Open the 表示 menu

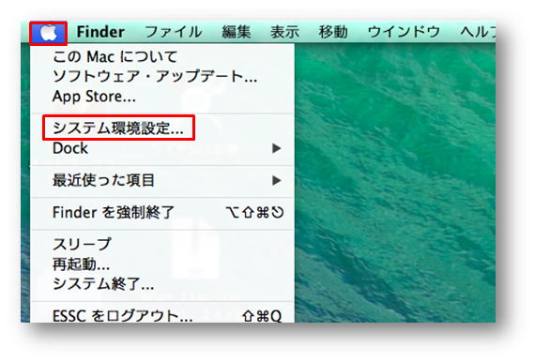[285, 32]
